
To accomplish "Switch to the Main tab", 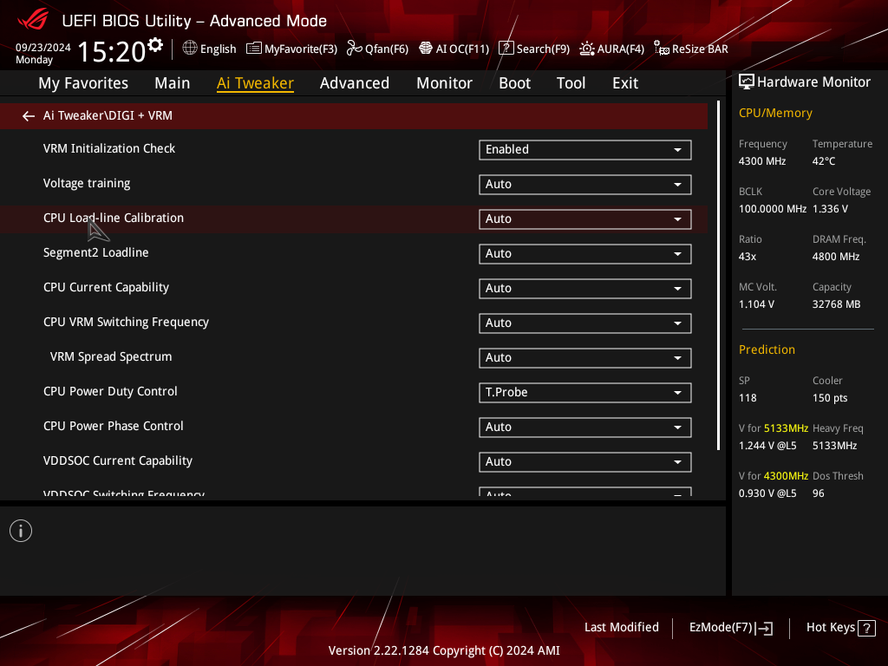I will pos(173,83).
